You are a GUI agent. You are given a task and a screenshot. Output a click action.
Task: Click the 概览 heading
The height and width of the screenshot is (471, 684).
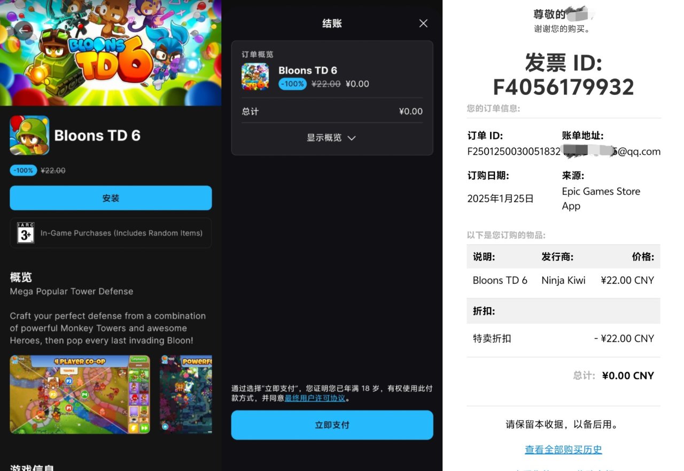(21, 277)
